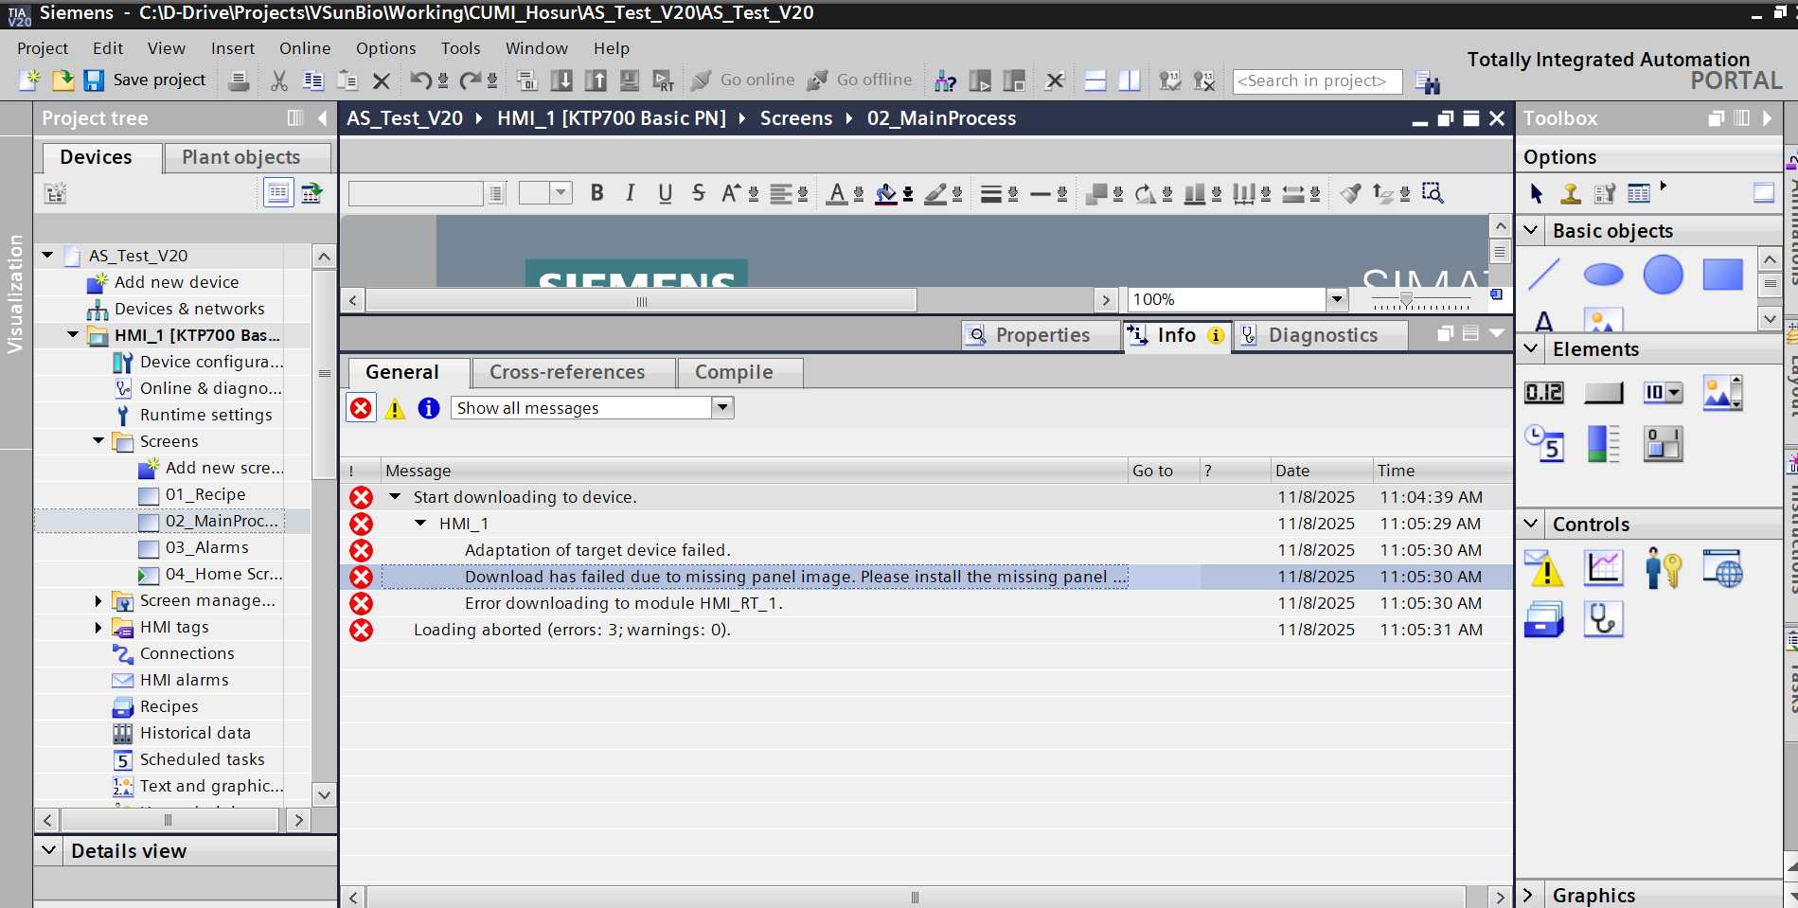Switch to the Cross-references tab
The width and height of the screenshot is (1798, 908).
[566, 373]
